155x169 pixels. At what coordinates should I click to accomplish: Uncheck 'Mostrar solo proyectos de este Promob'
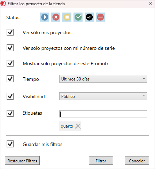point(10,63)
